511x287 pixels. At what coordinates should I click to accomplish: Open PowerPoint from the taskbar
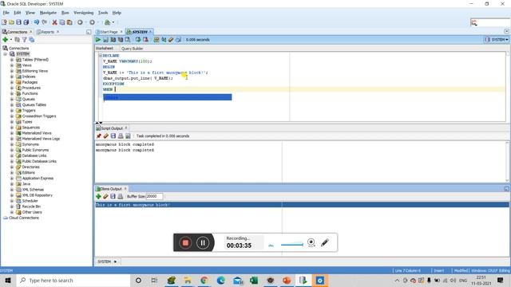(287, 280)
